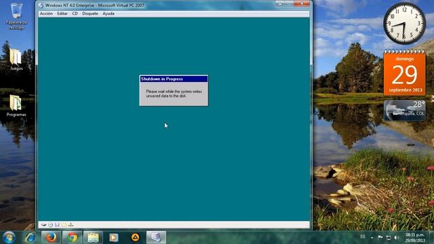Open the Papelera de reciclaje icon
This screenshot has width=434, height=244.
[x=16, y=16]
